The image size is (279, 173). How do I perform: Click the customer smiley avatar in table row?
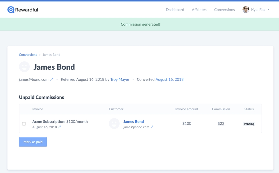(x=114, y=124)
